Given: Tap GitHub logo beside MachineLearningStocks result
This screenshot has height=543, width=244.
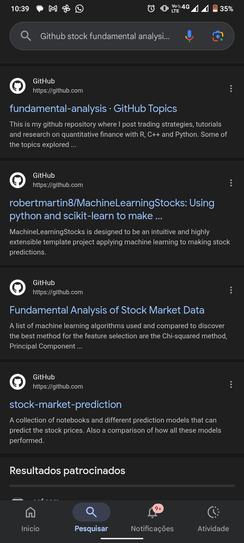Looking at the screenshot, I should click(18, 180).
